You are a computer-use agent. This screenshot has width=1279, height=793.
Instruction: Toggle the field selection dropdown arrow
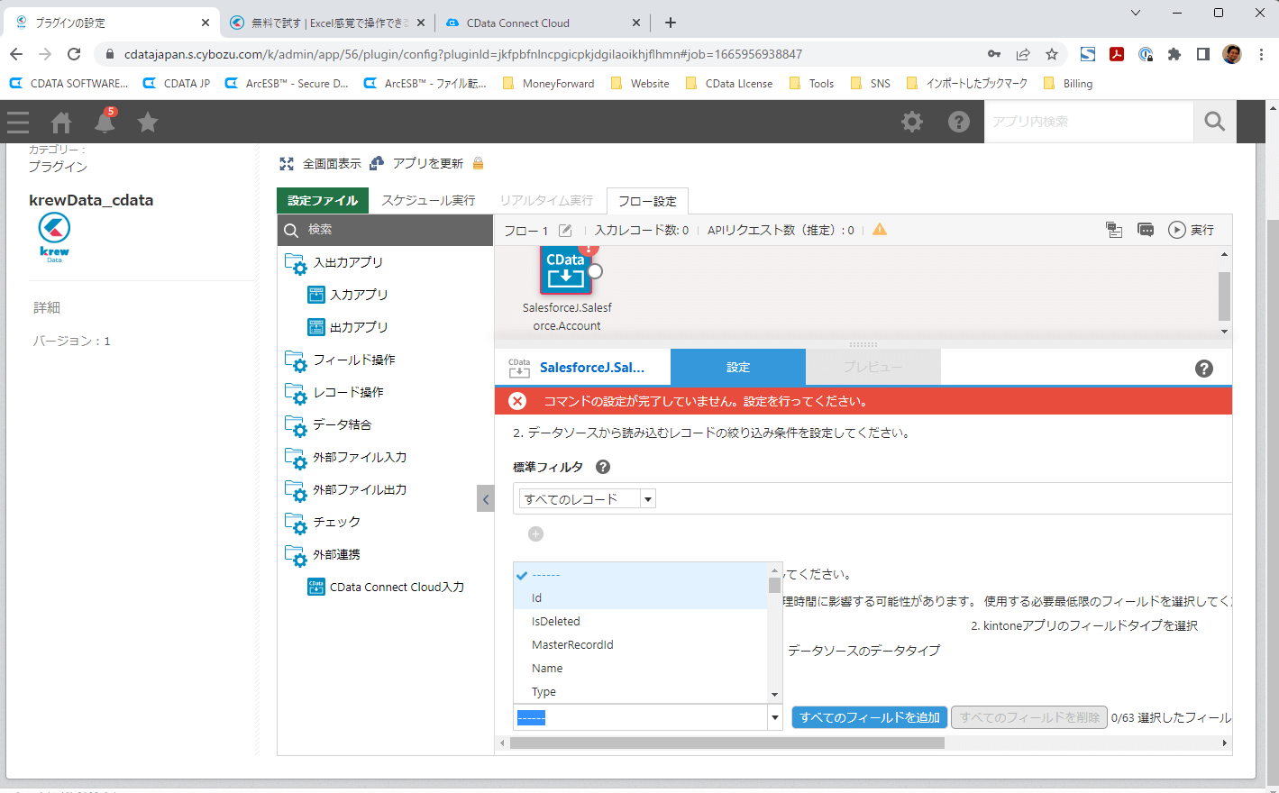click(774, 718)
